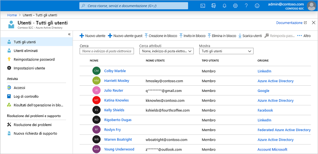Click NOME column header
The width and height of the screenshot is (318, 154).
pos(94,61)
